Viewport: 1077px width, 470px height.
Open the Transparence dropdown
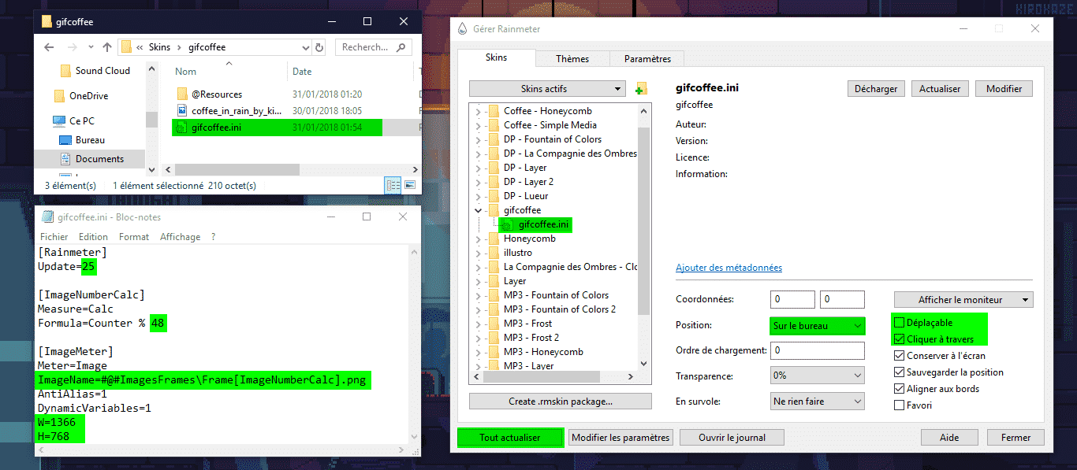coord(818,376)
